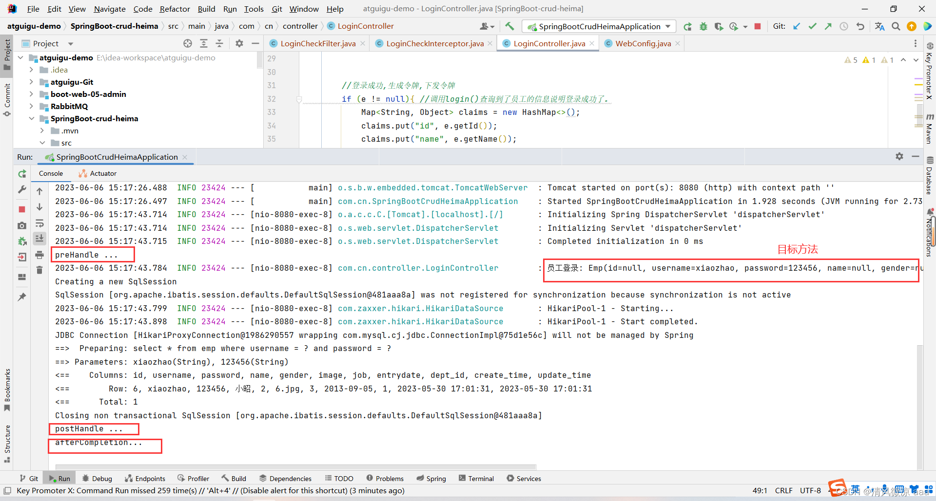The image size is (936, 501).
Task: Click the Debug bug icon in toolbar
Action: tap(703, 26)
